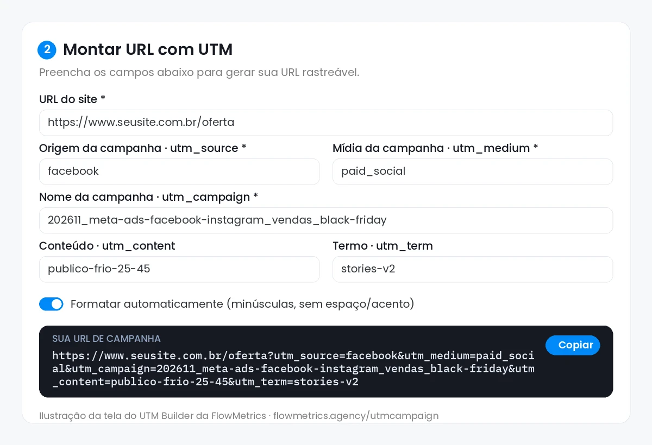This screenshot has width=652, height=445.
Task: Click the generated campaign URL text
Action: pos(293,369)
